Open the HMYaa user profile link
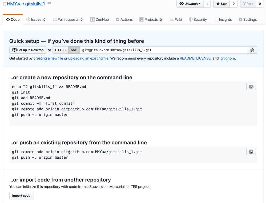 14,4
